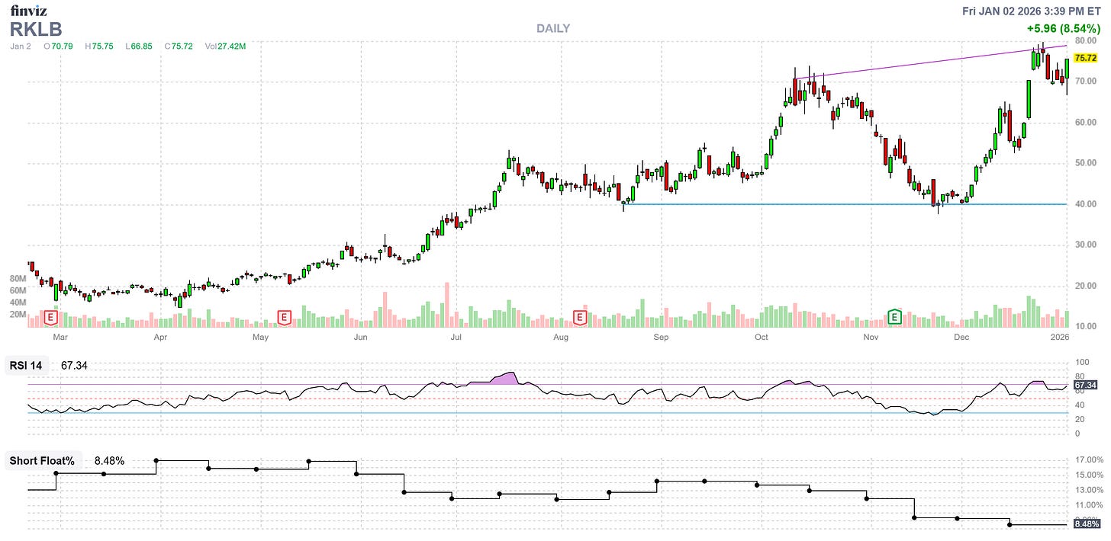Click the 80M volume axis label
Screen dimensions: 1111x541
(18, 280)
